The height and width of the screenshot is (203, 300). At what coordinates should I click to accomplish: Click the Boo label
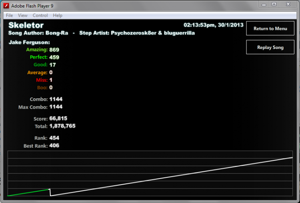click(x=42, y=88)
